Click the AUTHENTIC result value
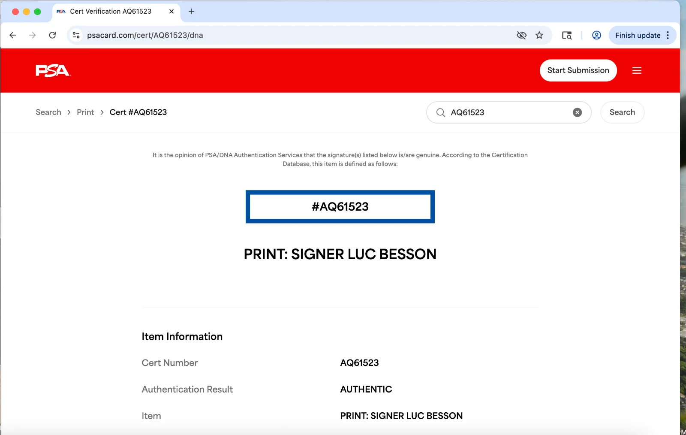This screenshot has height=435, width=686. 366,390
